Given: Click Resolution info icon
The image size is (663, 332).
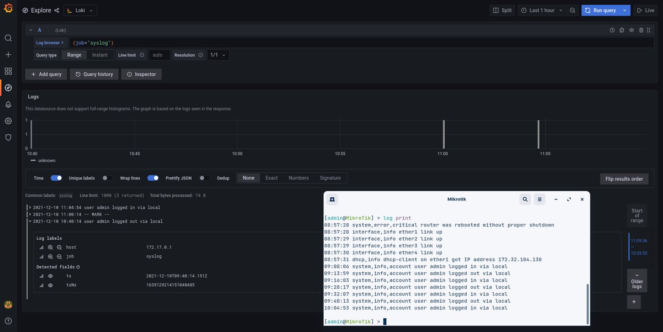Looking at the screenshot, I should pyautogui.click(x=201, y=55).
